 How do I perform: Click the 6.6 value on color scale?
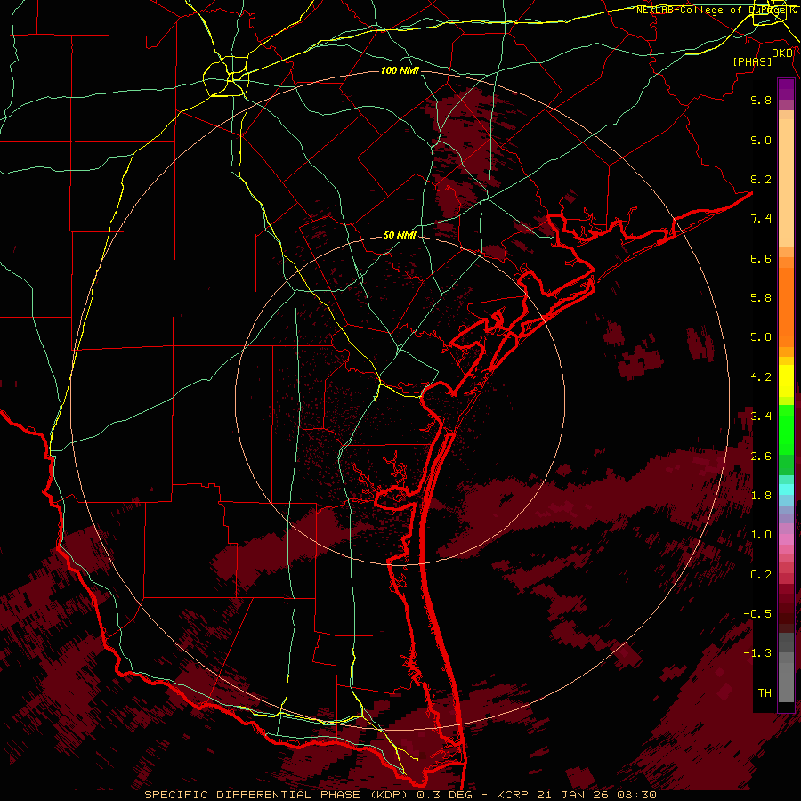point(761,258)
